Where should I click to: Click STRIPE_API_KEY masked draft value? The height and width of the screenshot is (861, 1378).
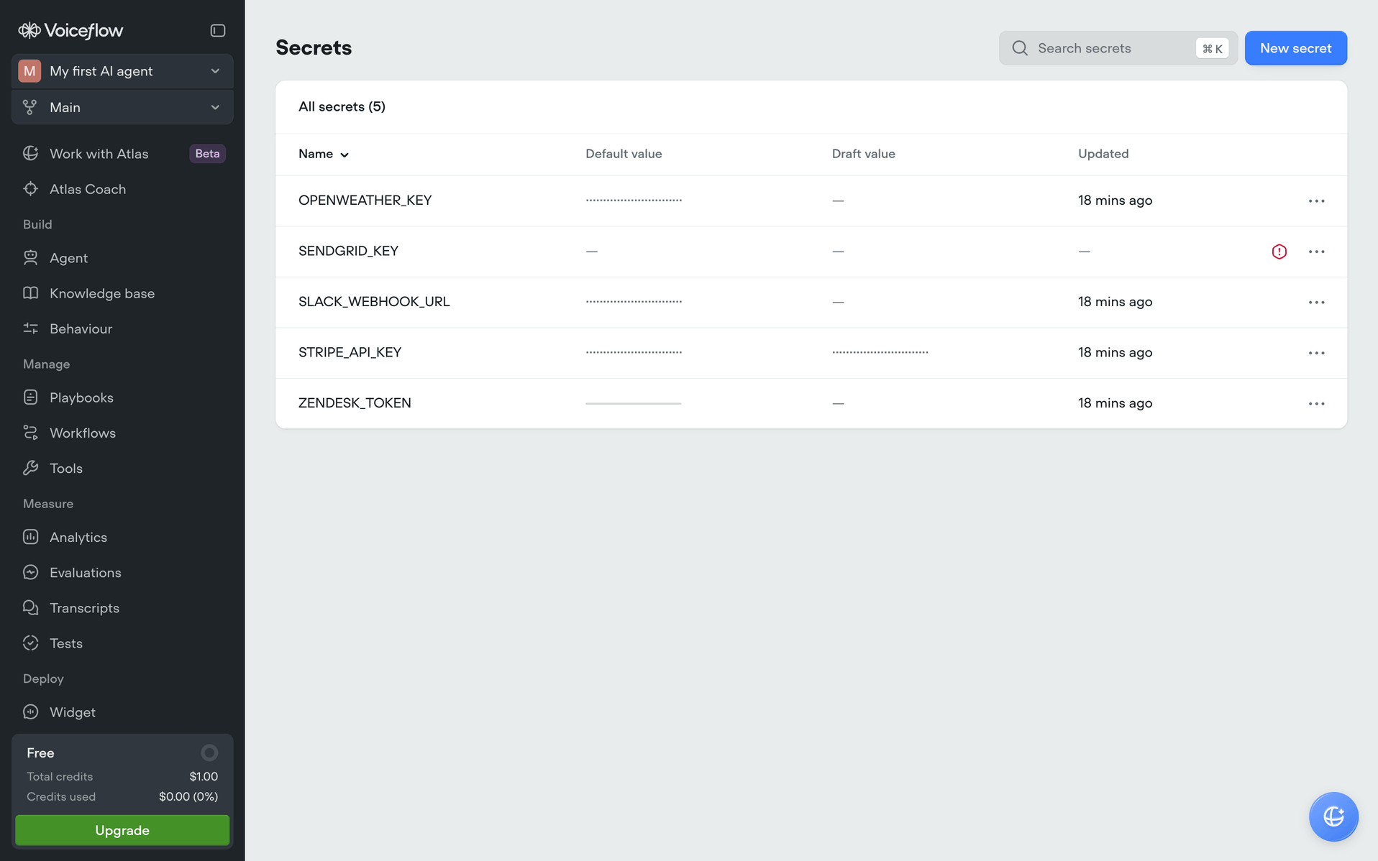pyautogui.click(x=880, y=352)
